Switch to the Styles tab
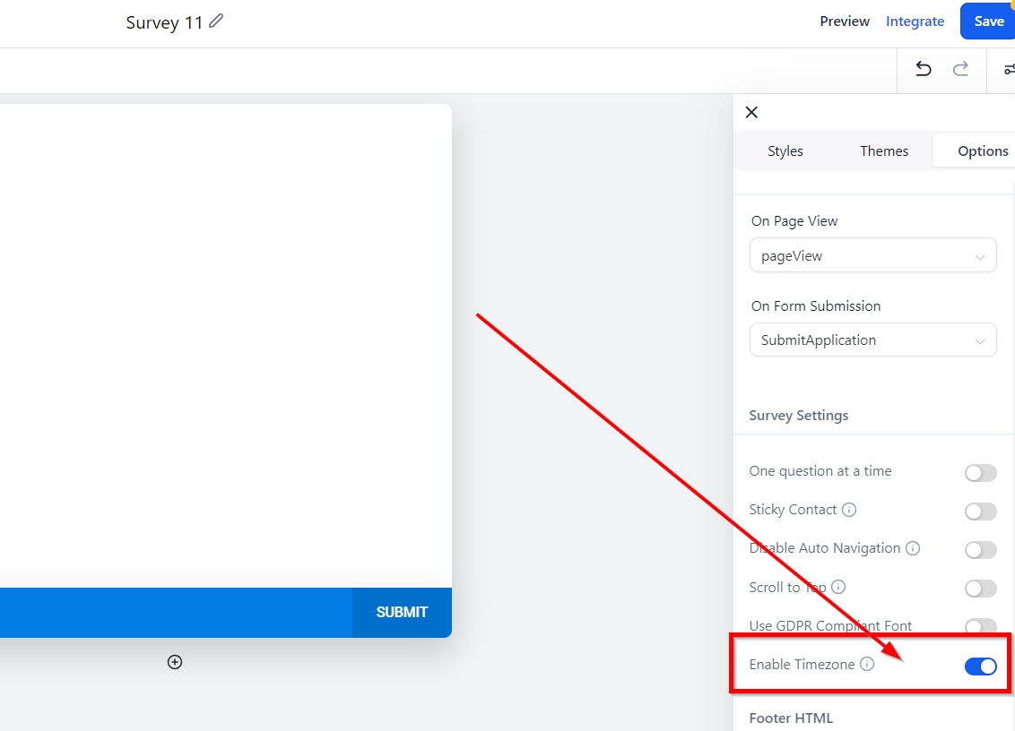 (785, 150)
